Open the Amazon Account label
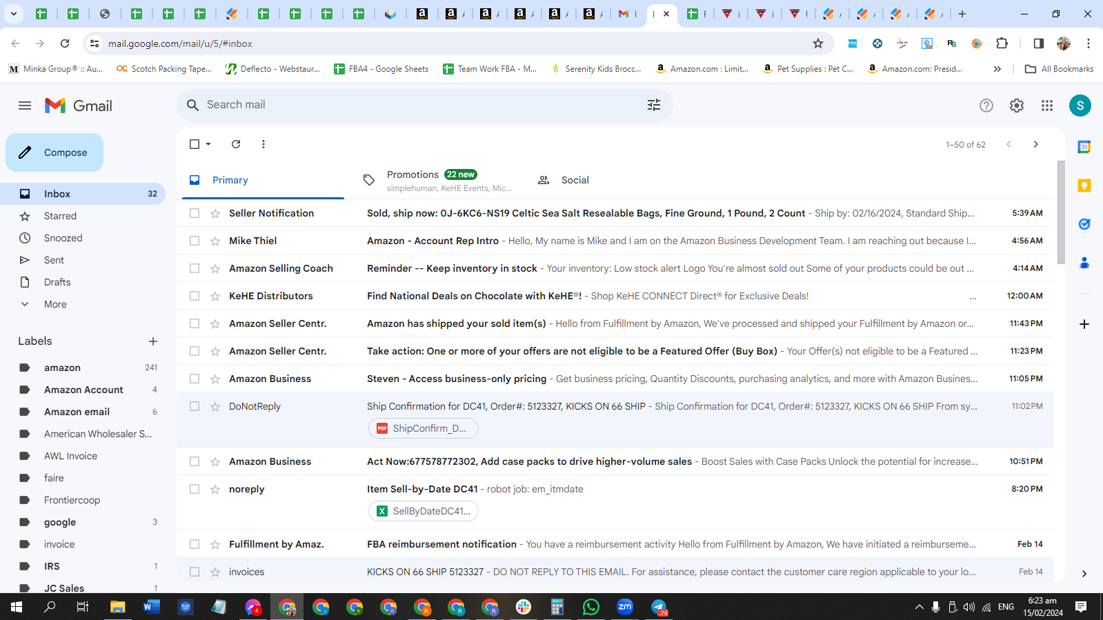The width and height of the screenshot is (1103, 620). pyautogui.click(x=83, y=390)
